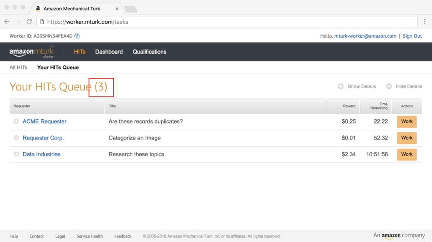The height and width of the screenshot is (242, 432).
Task: Click the address bar URL field
Action: pos(227,22)
